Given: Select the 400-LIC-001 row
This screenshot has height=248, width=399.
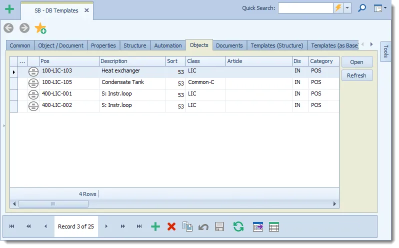Looking at the screenshot, I should pyautogui.click(x=174, y=95).
